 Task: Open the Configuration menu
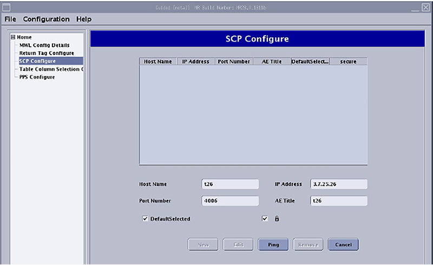click(46, 19)
